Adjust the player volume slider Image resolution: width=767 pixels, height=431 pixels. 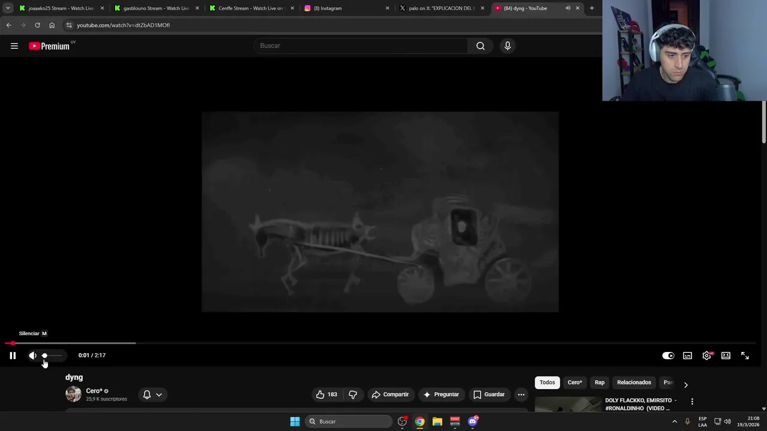[52, 356]
